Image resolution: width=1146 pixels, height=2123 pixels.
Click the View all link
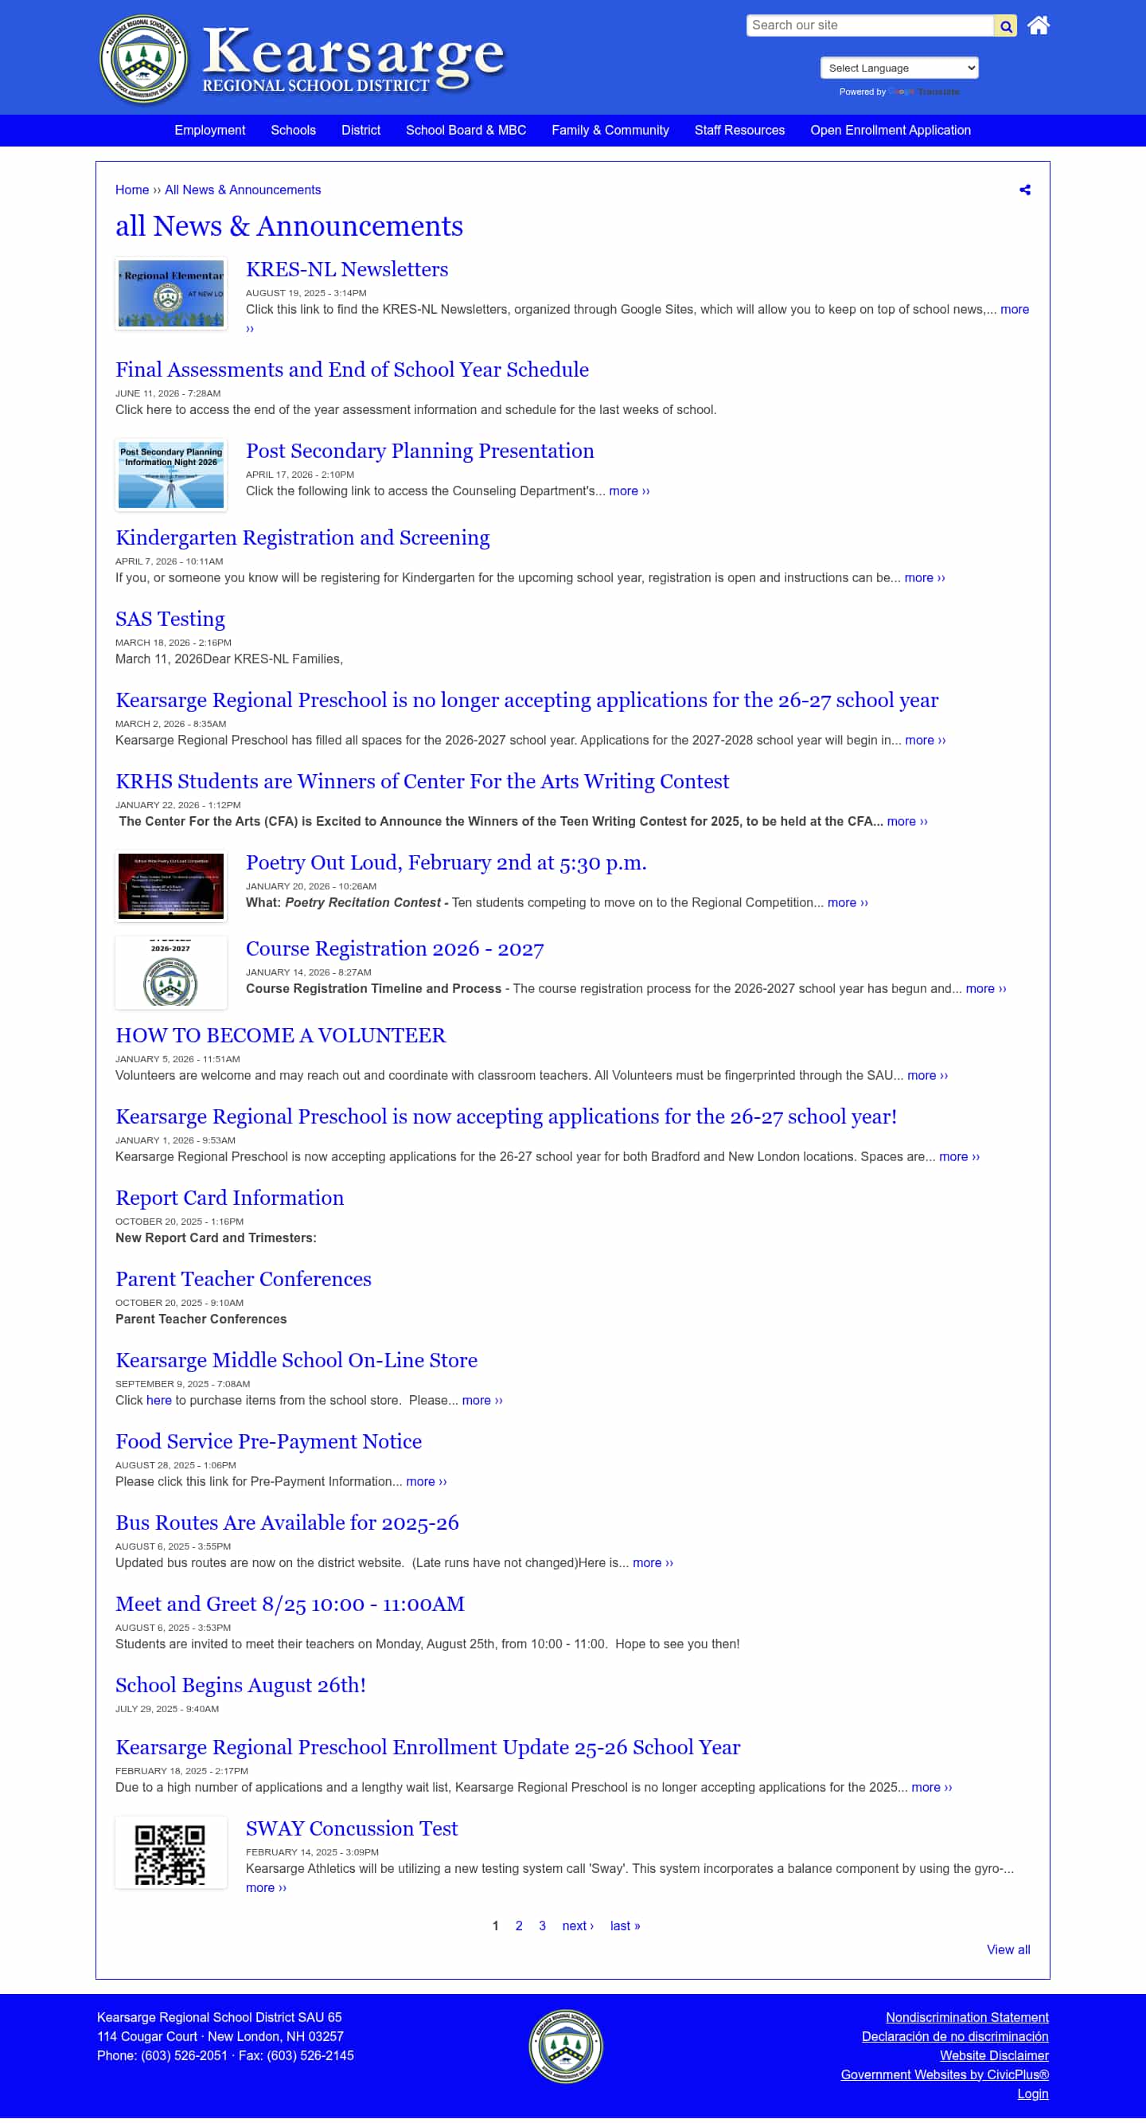(1008, 1950)
